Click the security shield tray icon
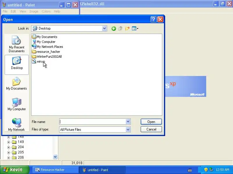This screenshot has height=174, width=233. tap(206, 170)
